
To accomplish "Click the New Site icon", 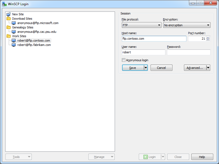I will (8, 14).
